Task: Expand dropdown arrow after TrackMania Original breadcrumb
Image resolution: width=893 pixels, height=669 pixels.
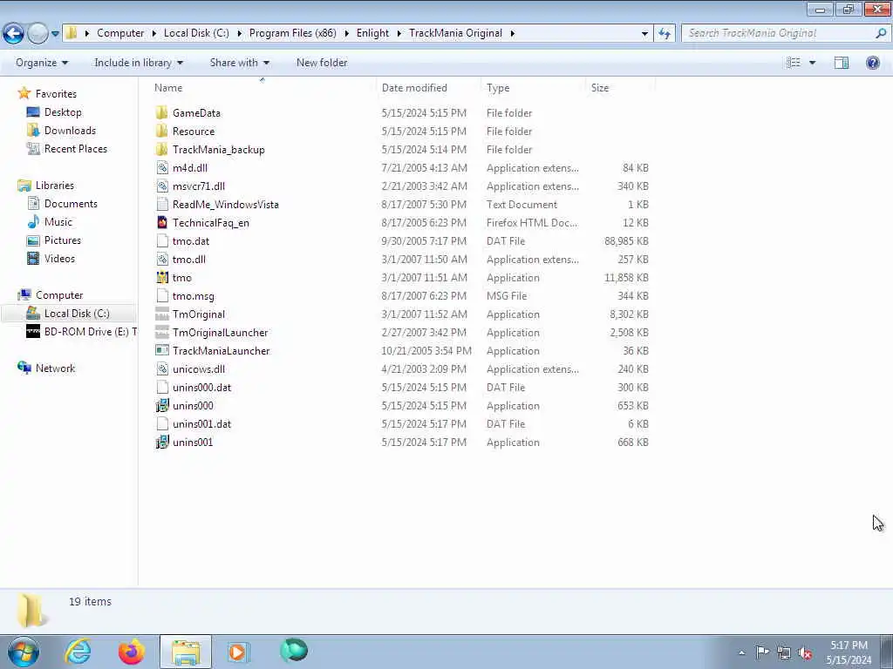Action: click(x=513, y=34)
